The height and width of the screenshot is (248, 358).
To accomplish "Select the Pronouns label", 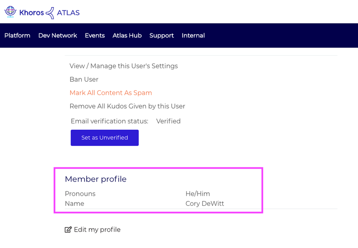I will (80, 194).
